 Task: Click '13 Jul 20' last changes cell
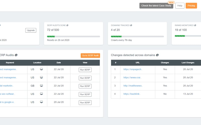pos(188,94)
